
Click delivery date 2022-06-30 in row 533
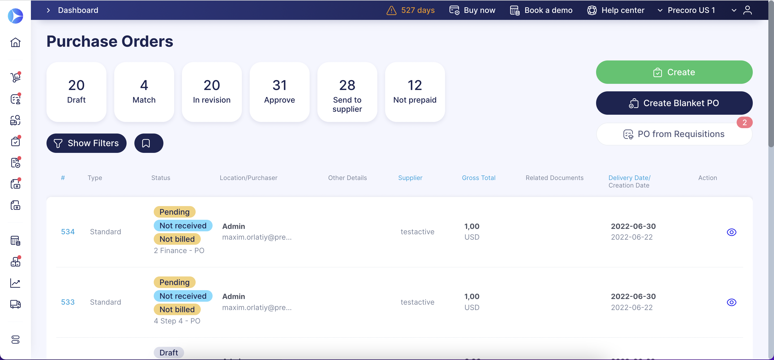coord(633,297)
